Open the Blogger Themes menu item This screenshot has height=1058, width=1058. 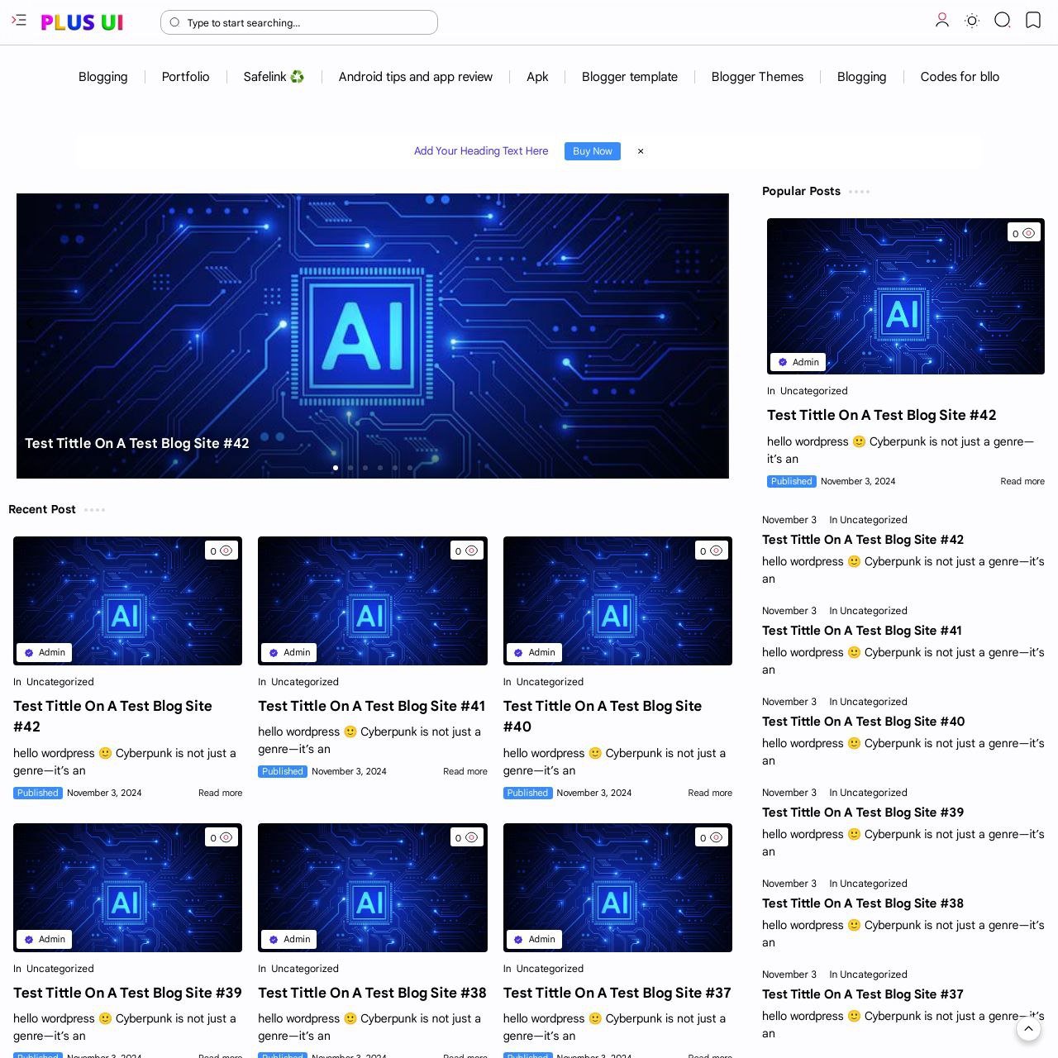tap(757, 76)
